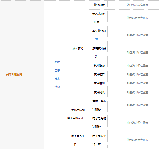This screenshot has height=149, width=163.
Task: Select the 软件咨询 cell
Action: point(99,65)
